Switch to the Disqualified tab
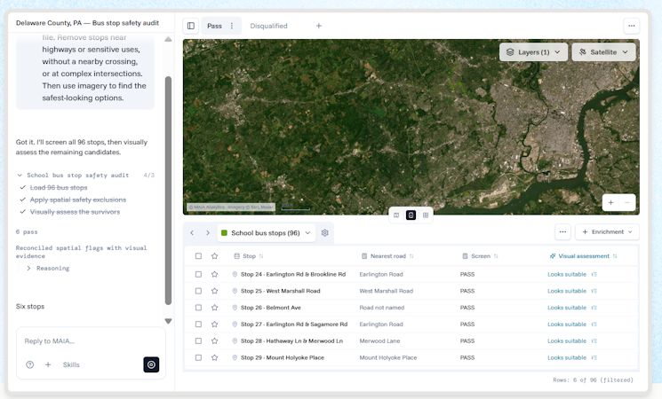662x399 pixels. [268, 26]
